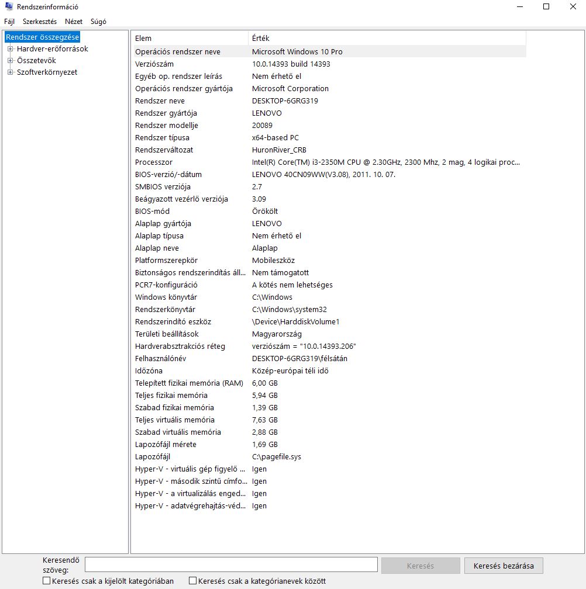Image resolution: width=586 pixels, height=589 pixels.
Task: Click the 20089 model value
Action: coord(262,125)
